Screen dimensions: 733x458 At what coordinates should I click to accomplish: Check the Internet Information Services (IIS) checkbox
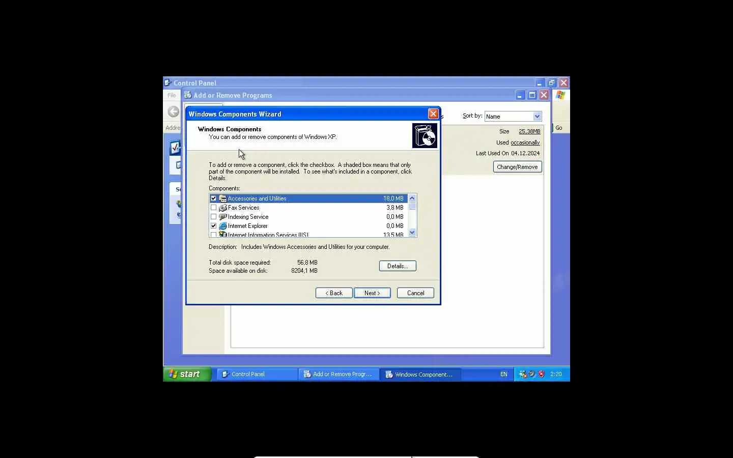click(213, 235)
